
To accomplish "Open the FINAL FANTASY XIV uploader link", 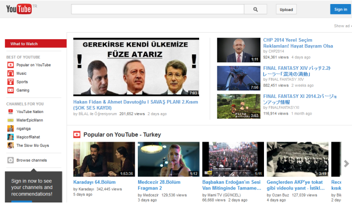I will (x=286, y=79).
